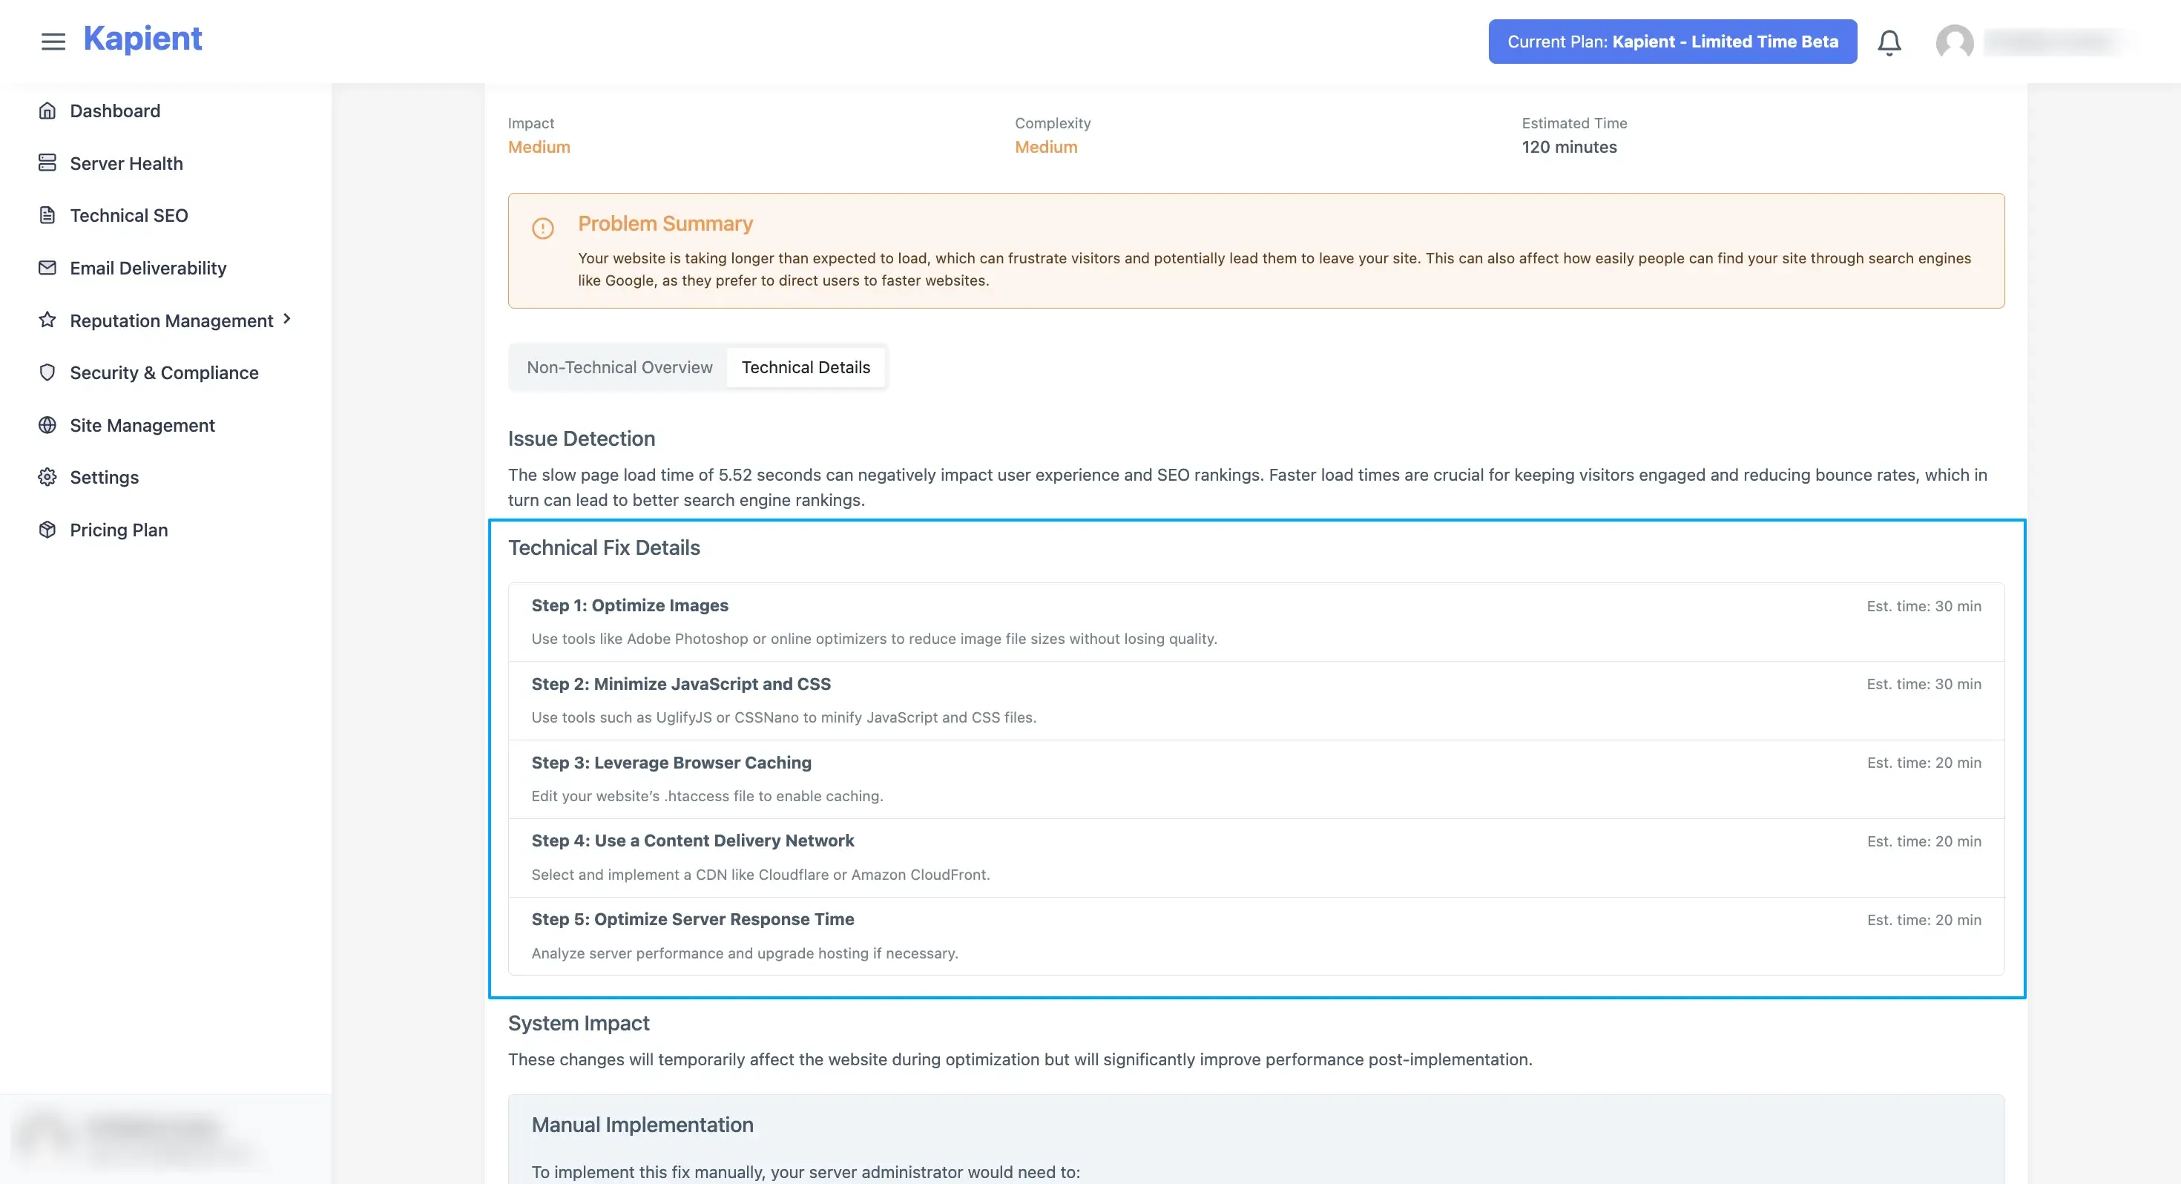Click the Pricing Plan box icon
Image resolution: width=2181 pixels, height=1184 pixels.
(x=47, y=530)
